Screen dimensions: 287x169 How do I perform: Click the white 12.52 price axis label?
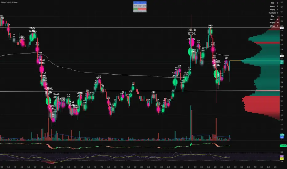tap(282, 56)
